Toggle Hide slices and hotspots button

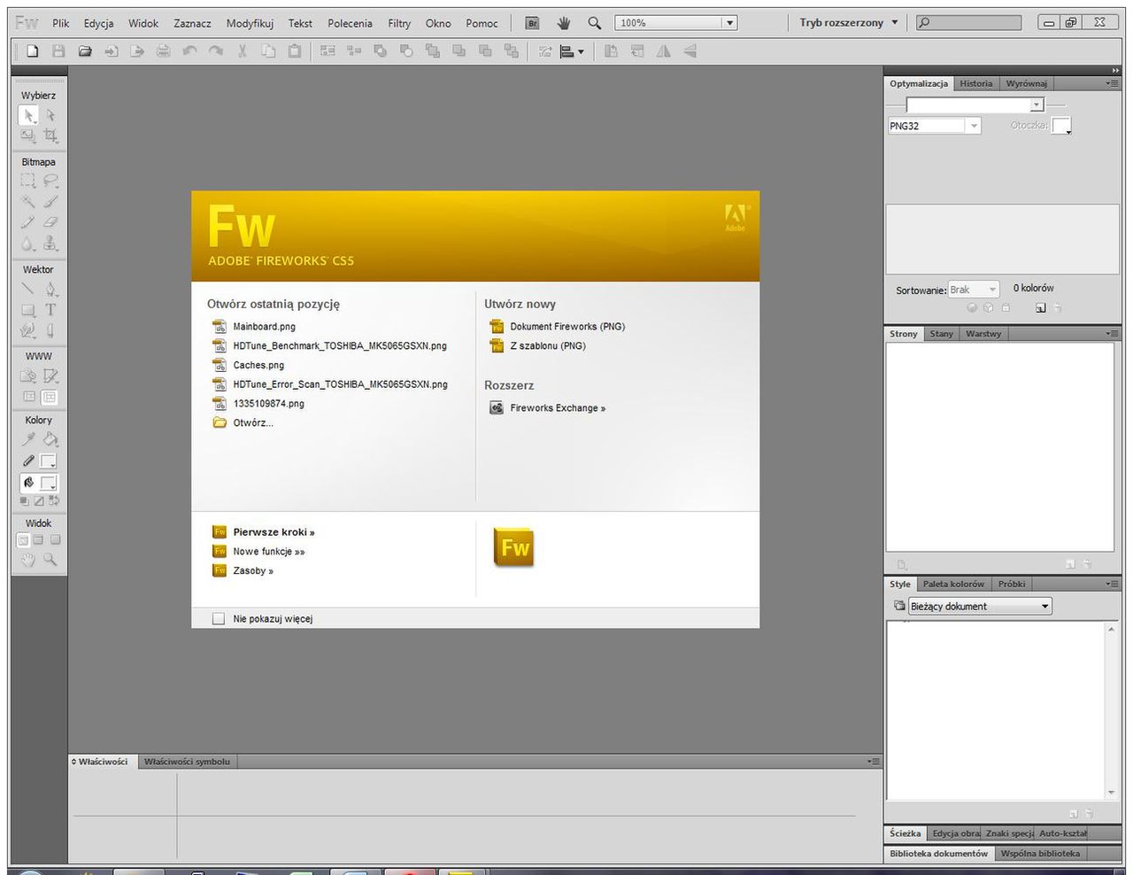point(29,398)
